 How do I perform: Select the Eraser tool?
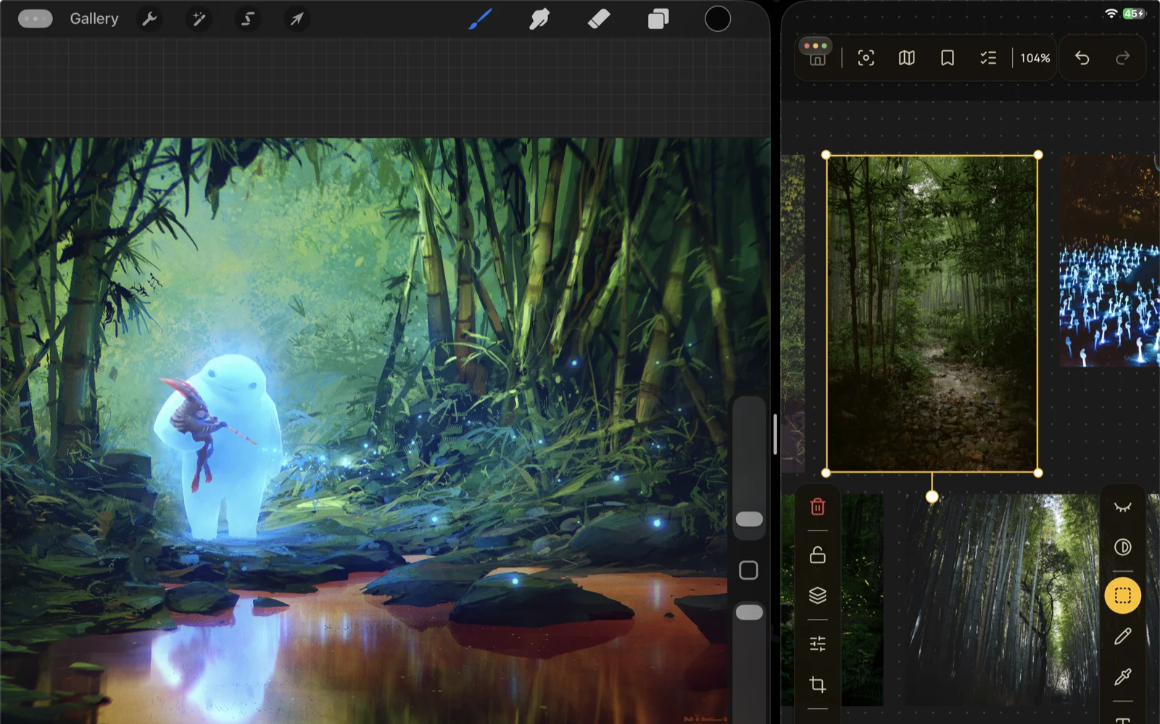click(599, 19)
